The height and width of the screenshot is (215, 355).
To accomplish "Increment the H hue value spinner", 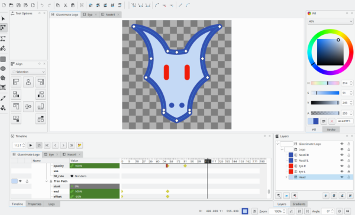I will point(351,82).
